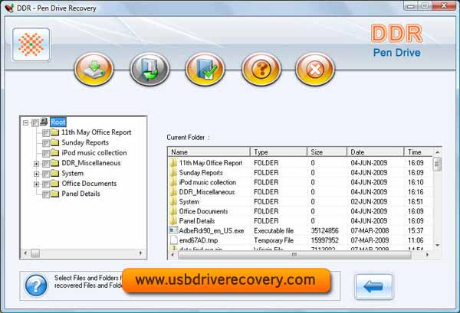Check the iPod music collection checkbox
Image resolution: width=460 pixels, height=313 pixels.
coord(46,153)
